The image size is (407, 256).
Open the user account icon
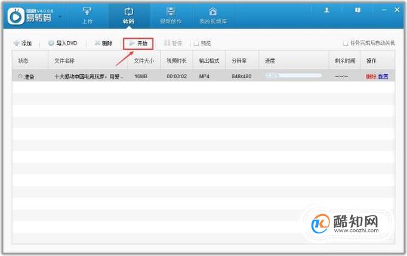click(x=327, y=10)
